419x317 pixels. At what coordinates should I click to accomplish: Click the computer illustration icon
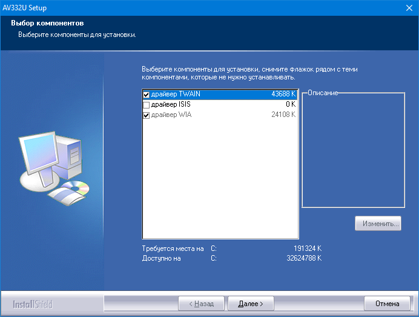click(x=54, y=169)
